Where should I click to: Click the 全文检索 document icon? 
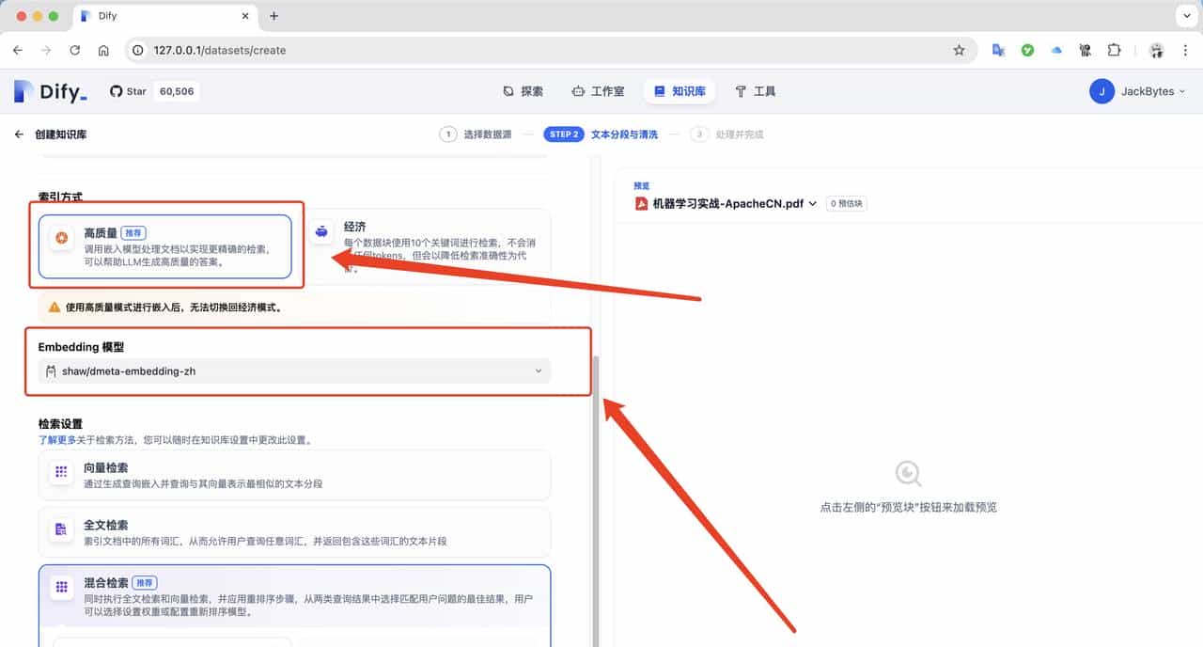60,530
